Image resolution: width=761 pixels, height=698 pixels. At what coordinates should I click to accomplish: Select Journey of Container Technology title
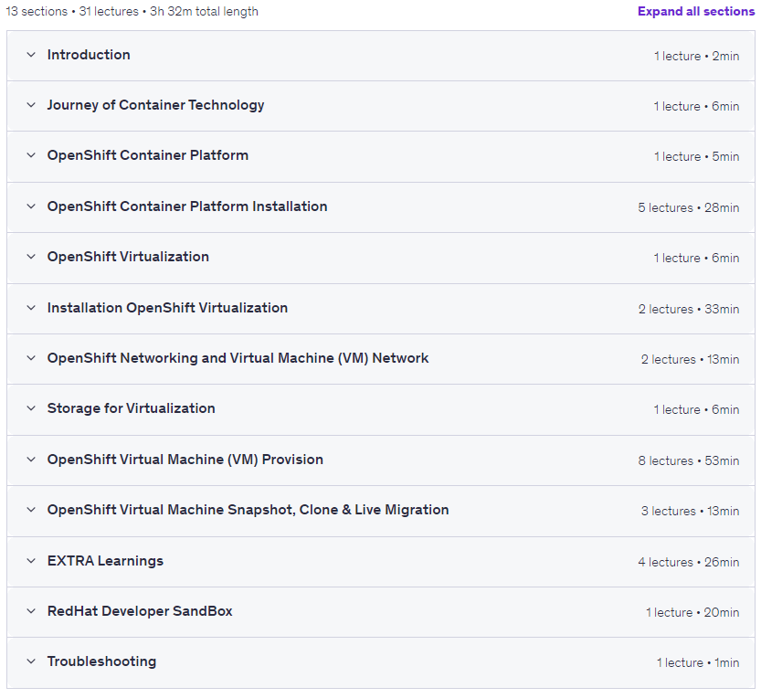pos(156,105)
